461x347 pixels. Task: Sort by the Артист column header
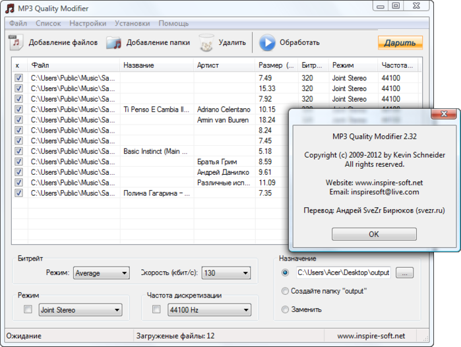pos(224,65)
